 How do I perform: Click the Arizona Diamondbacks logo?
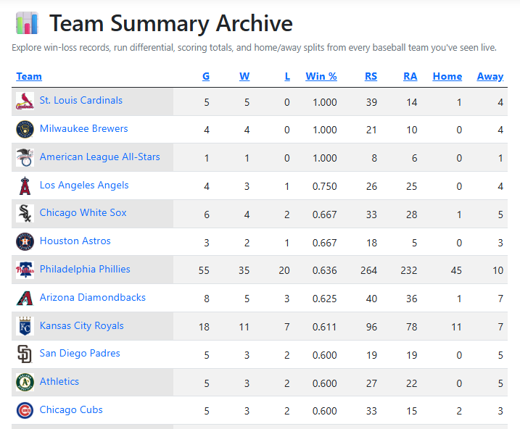(x=25, y=298)
